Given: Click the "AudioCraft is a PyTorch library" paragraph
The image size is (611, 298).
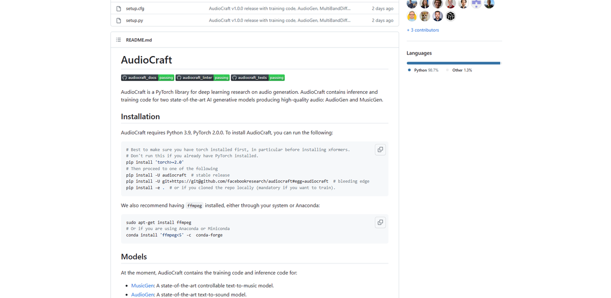Looking at the screenshot, I should (x=252, y=96).
